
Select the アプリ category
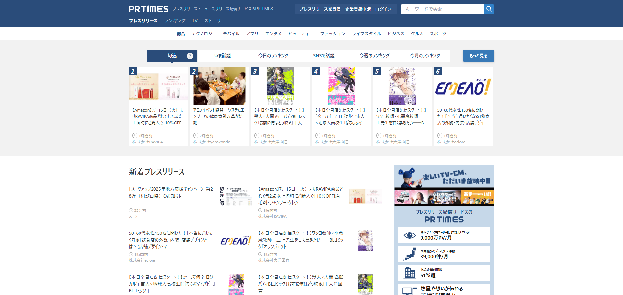pyautogui.click(x=252, y=34)
